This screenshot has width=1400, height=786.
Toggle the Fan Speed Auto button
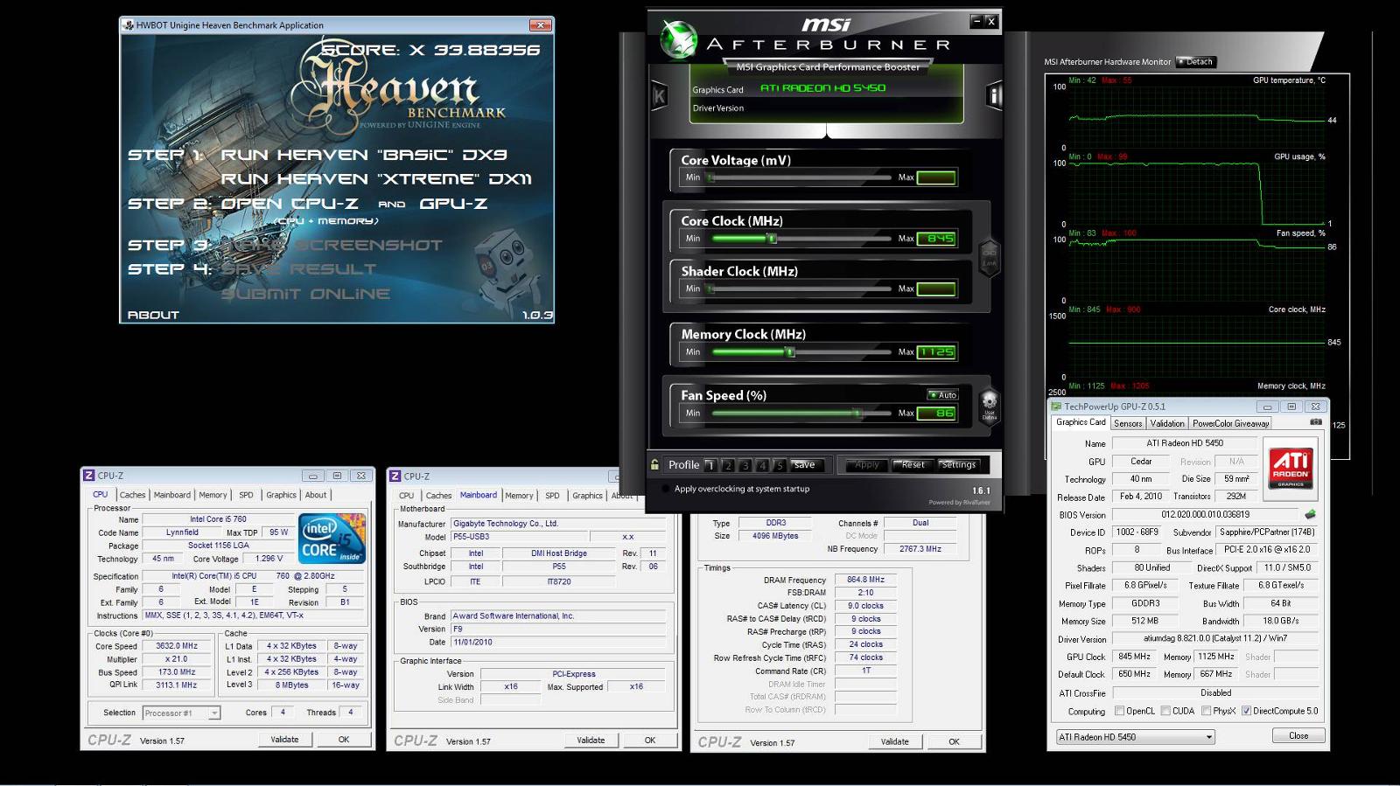942,395
